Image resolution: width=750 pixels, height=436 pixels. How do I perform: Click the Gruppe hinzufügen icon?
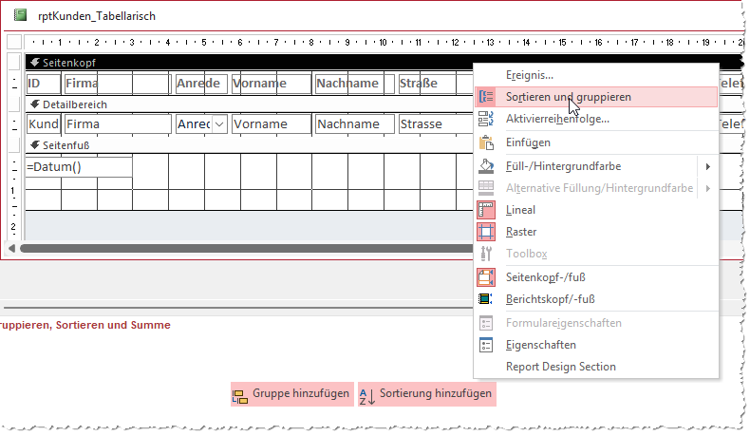click(x=240, y=394)
